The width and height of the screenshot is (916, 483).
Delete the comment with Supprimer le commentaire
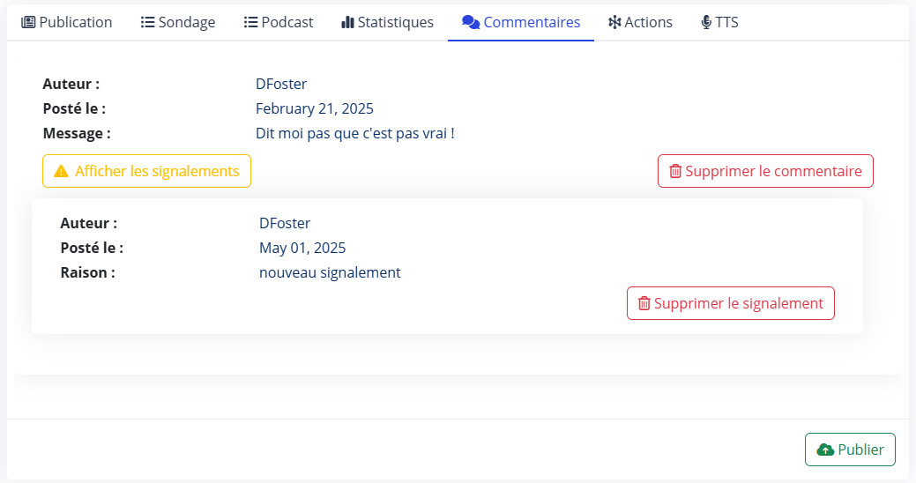(x=765, y=171)
